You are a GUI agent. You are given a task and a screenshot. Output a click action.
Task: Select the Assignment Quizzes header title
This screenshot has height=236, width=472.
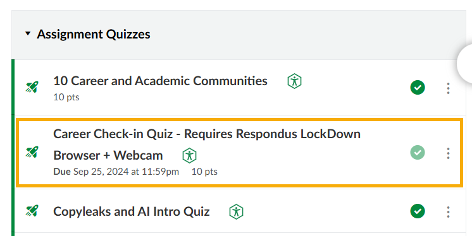pyautogui.click(x=93, y=34)
